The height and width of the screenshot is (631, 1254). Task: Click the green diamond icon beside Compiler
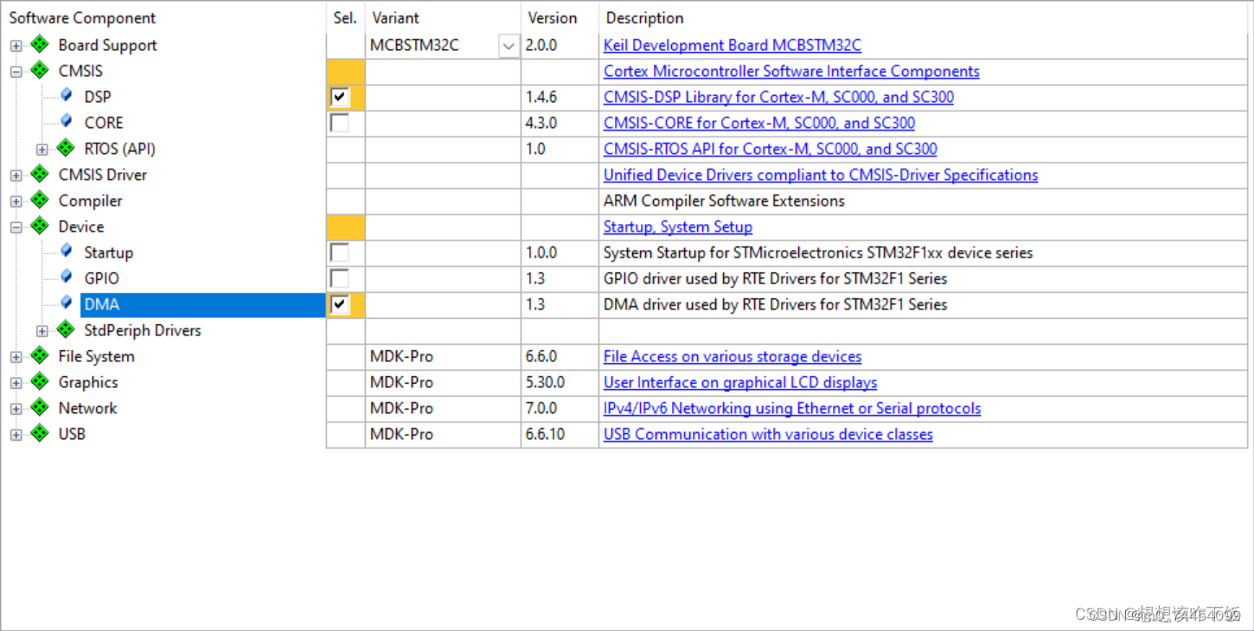point(40,200)
